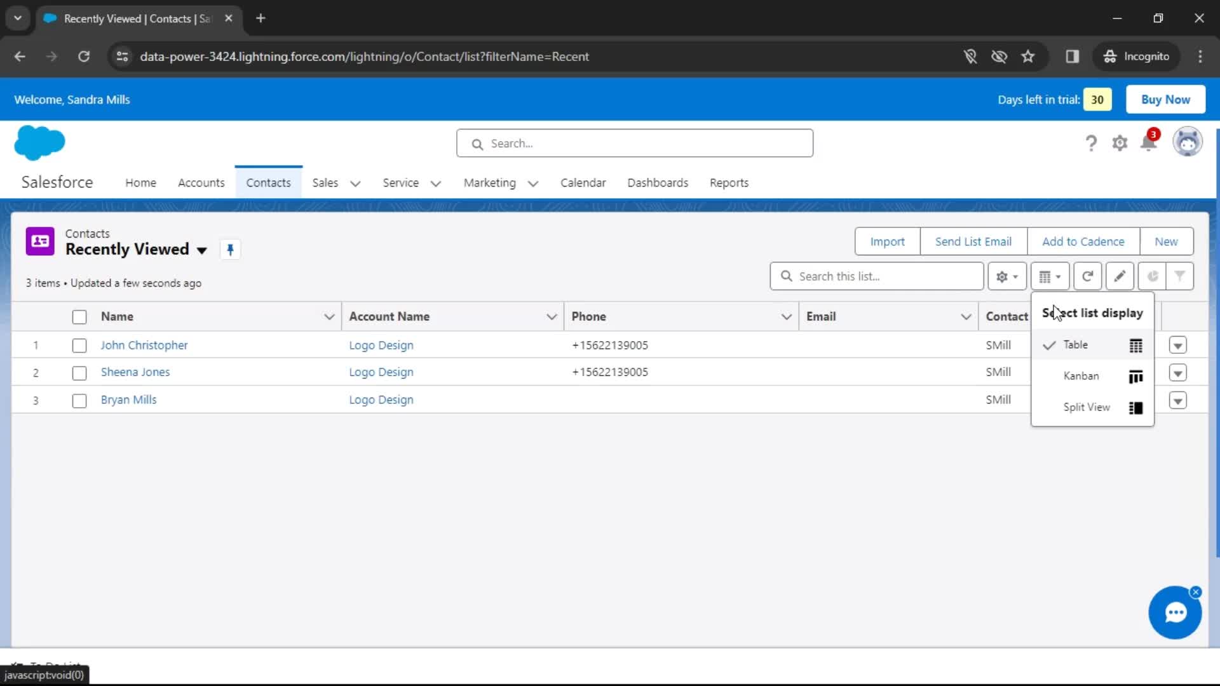The width and height of the screenshot is (1220, 686).
Task: Click the Salesforce cloud logo
Action: tap(39, 142)
